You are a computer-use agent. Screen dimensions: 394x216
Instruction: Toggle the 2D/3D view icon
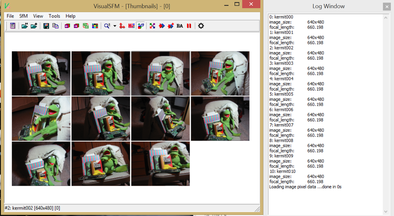click(x=86, y=26)
